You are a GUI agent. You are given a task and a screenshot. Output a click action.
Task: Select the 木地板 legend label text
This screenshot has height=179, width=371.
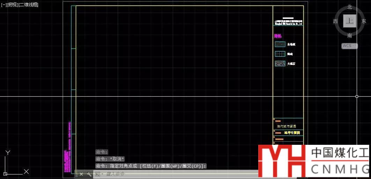(291, 44)
